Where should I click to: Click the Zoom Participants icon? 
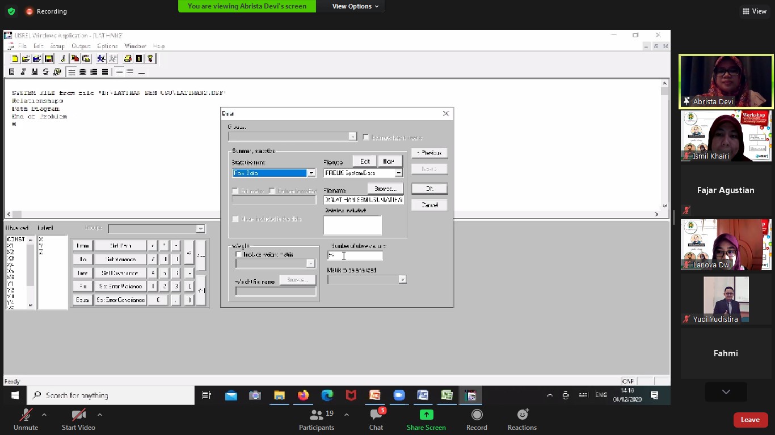(x=317, y=415)
